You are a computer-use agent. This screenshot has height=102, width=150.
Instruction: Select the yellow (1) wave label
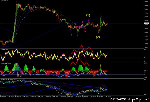[88, 15]
